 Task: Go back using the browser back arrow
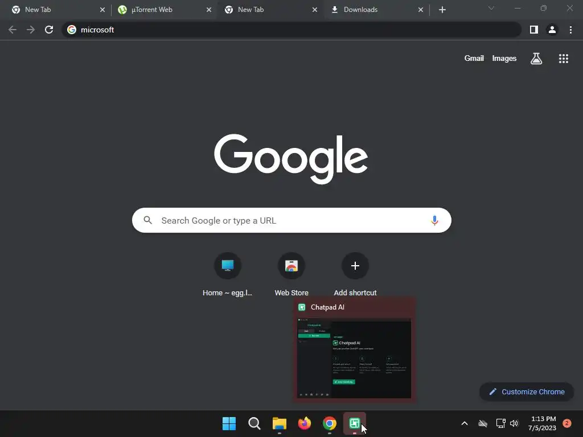[x=13, y=30]
